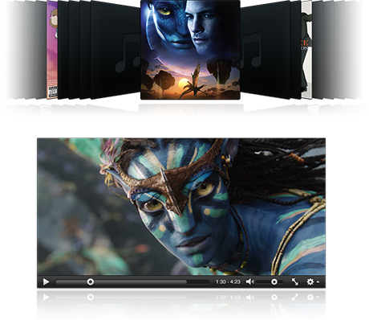Open the player settings gear
369x320 pixels.
(x=310, y=282)
